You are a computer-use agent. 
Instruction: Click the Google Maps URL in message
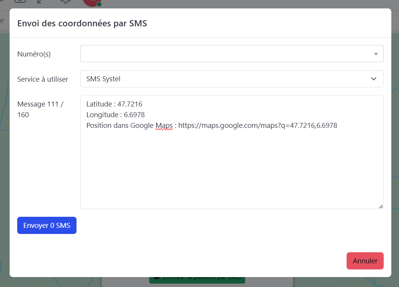pyautogui.click(x=257, y=126)
